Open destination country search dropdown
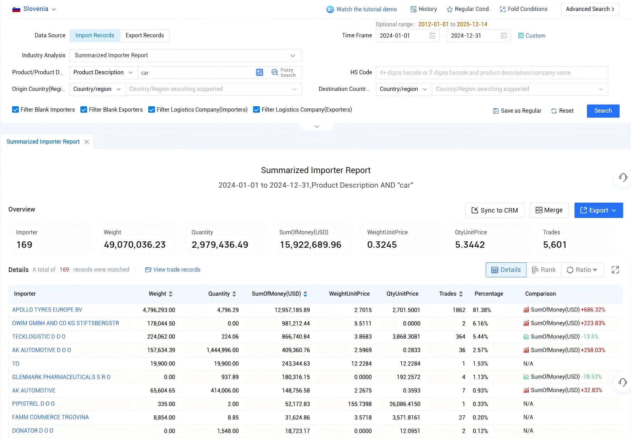Viewport: 631px width, 438px height. [520, 89]
